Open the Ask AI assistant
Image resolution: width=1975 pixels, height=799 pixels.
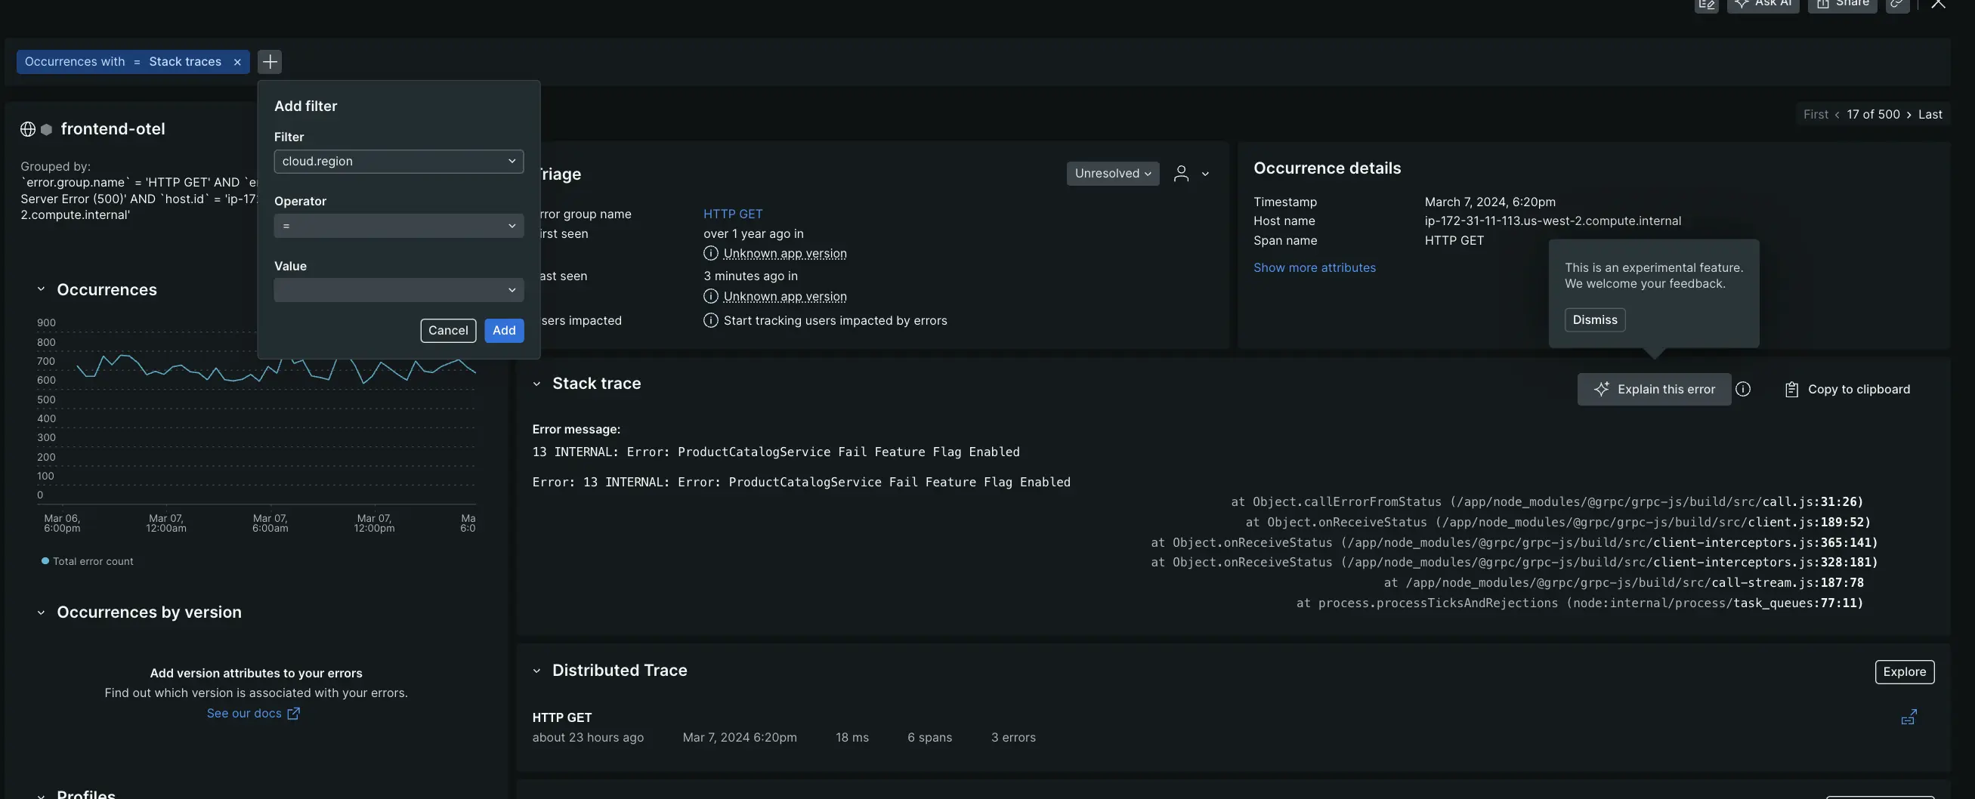(x=1763, y=5)
